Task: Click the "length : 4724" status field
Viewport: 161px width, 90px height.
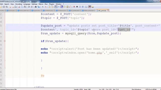Action: (x=78, y=89)
